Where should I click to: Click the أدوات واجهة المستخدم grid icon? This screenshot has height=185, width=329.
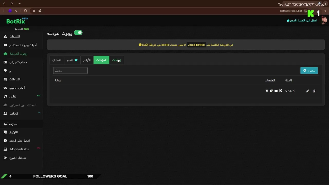tap(5, 45)
